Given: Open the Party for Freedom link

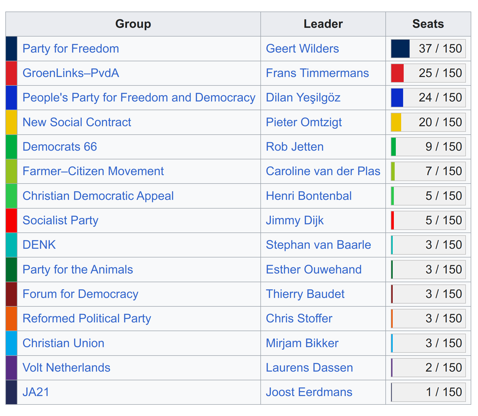Looking at the screenshot, I should tap(71, 49).
